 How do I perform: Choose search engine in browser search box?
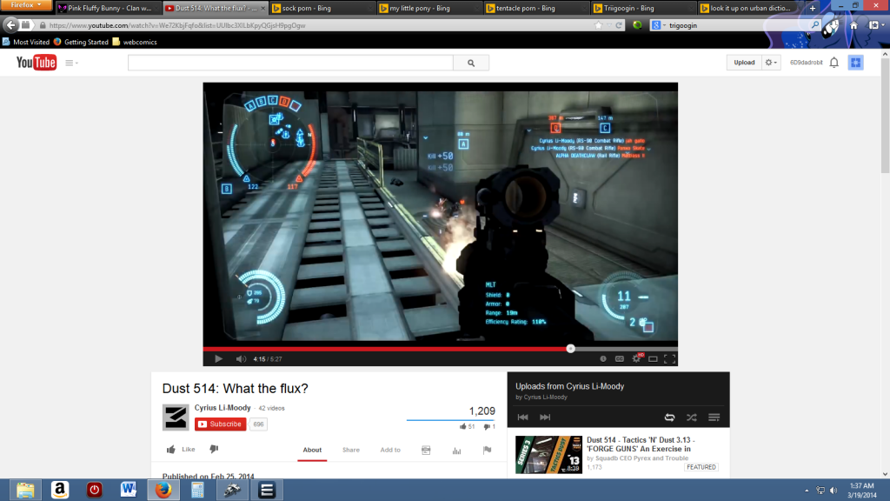[658, 25]
